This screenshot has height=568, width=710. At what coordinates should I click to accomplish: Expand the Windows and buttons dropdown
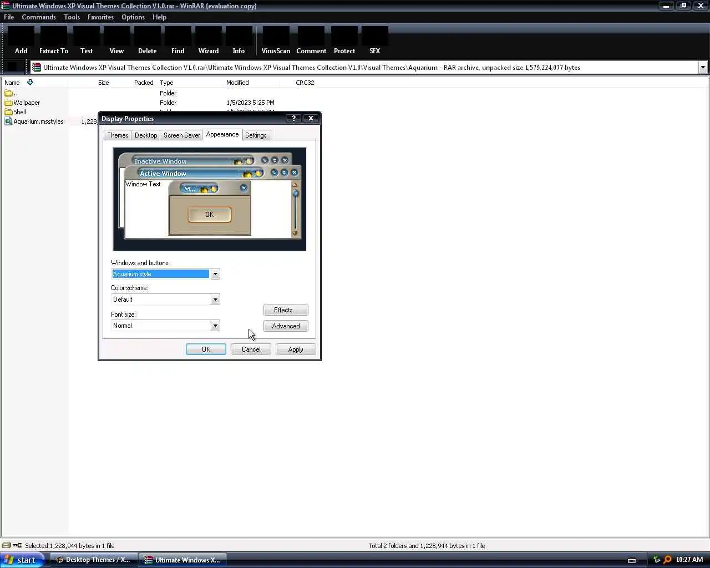[215, 274]
